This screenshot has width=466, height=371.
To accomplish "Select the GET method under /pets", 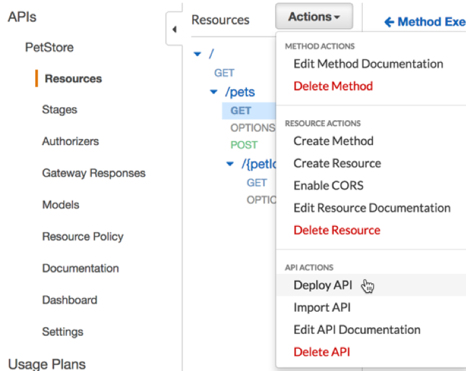I will click(241, 111).
